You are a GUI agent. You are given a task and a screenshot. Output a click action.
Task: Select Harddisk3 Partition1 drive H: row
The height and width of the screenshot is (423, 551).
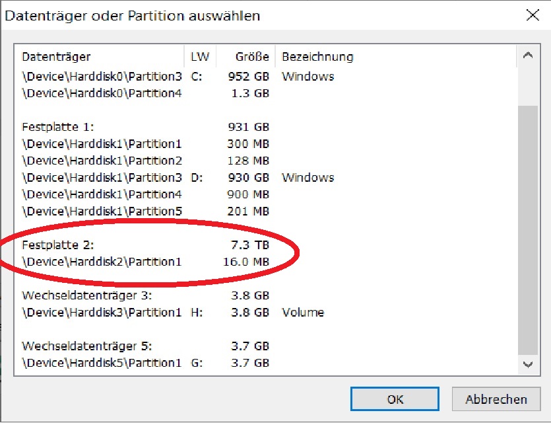pos(266,312)
